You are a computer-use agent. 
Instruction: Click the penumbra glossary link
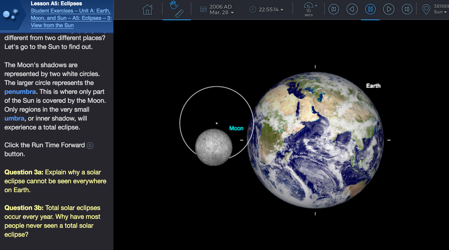tap(20, 92)
